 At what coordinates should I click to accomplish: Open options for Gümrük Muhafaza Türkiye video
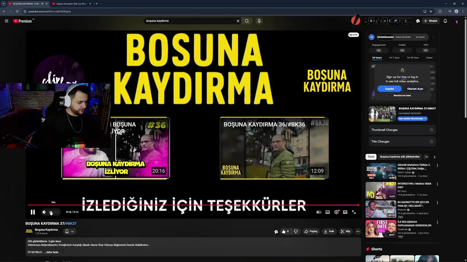tap(437, 166)
